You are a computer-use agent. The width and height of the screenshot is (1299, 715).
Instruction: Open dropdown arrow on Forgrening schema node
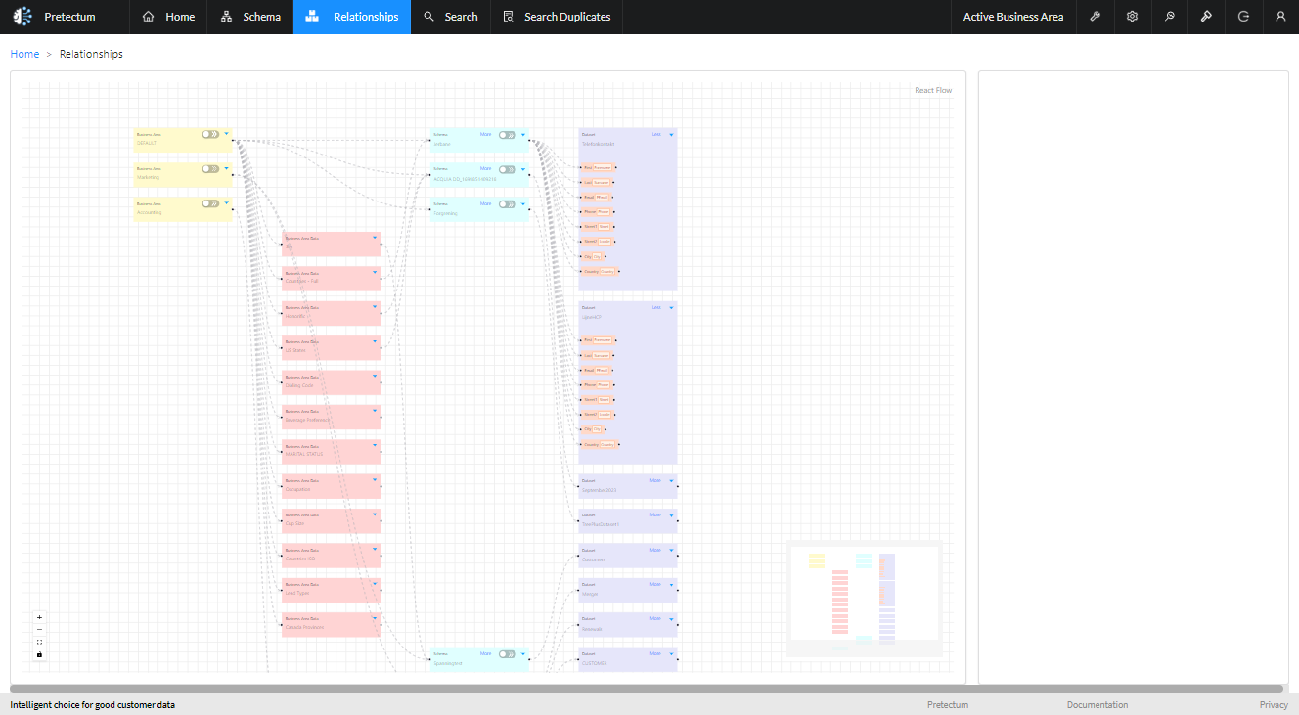point(523,203)
